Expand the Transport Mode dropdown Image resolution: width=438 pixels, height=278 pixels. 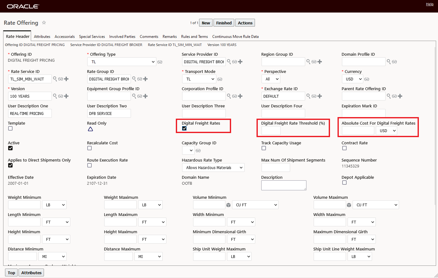click(199, 79)
